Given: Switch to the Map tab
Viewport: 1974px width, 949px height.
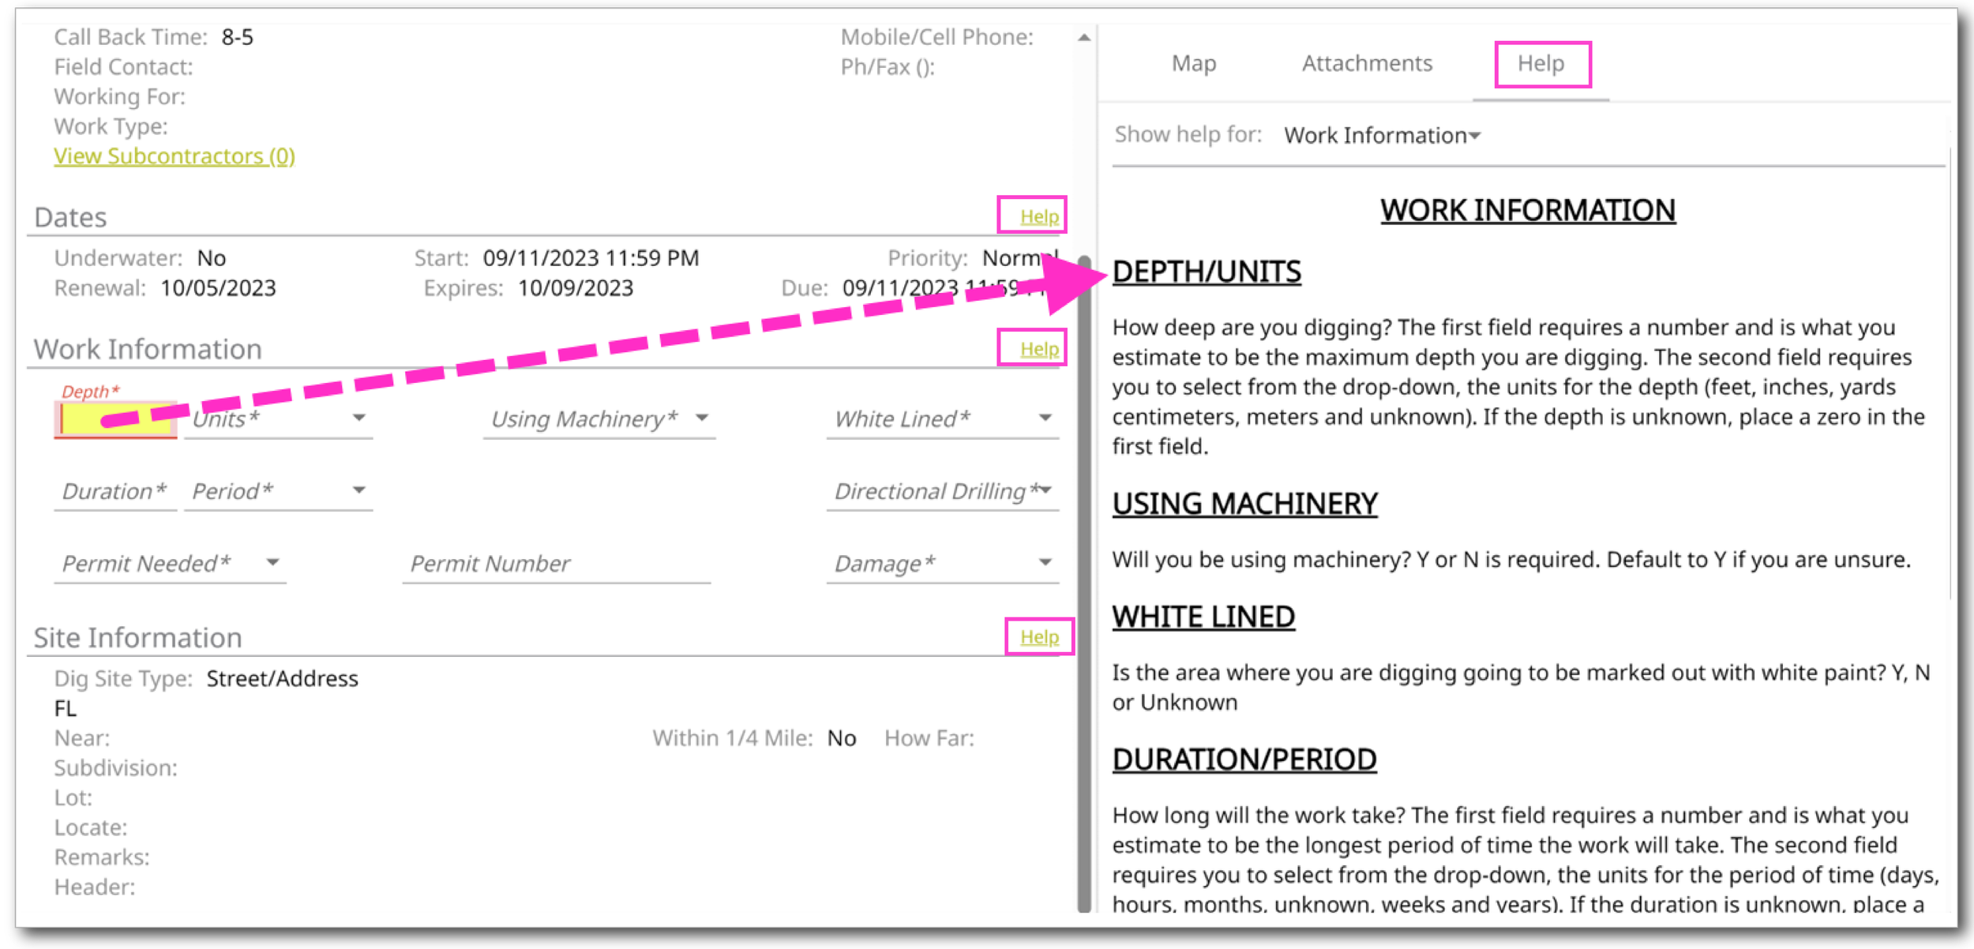Looking at the screenshot, I should [1193, 63].
